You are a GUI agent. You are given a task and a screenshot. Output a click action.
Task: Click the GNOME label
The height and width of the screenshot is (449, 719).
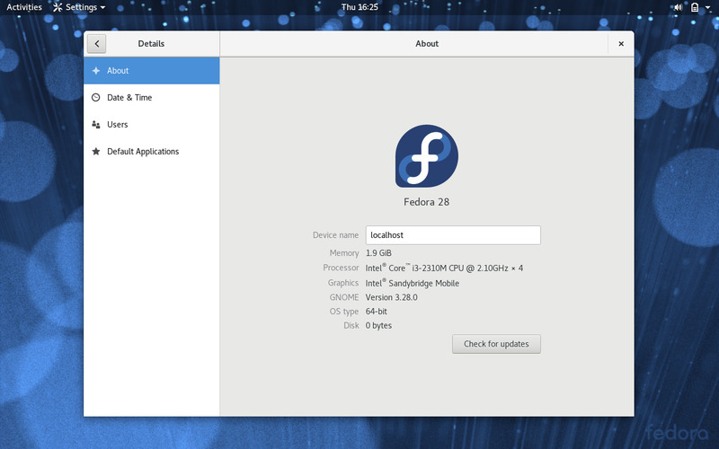click(344, 297)
